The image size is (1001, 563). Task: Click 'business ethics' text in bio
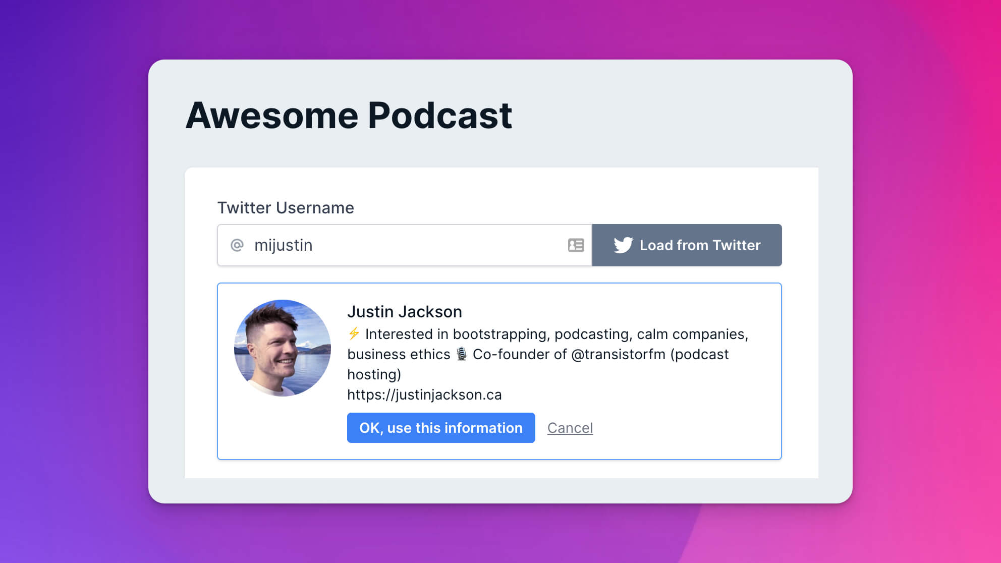pos(399,354)
